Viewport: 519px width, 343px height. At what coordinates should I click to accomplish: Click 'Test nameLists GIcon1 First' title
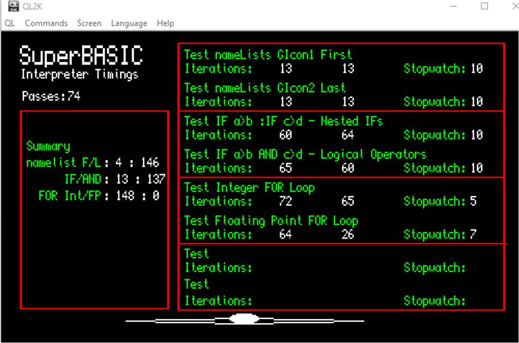[268, 55]
